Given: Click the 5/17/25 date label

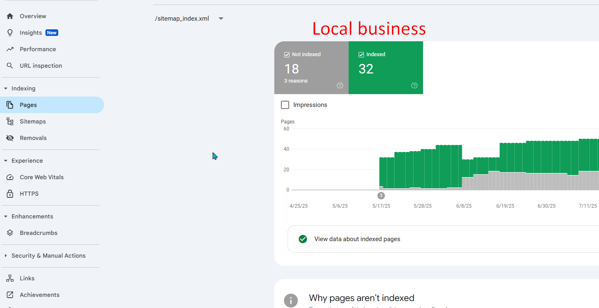Looking at the screenshot, I should coord(381,206).
